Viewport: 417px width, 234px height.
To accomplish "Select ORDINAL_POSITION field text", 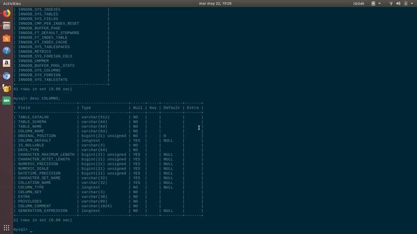I will pos(37,136).
